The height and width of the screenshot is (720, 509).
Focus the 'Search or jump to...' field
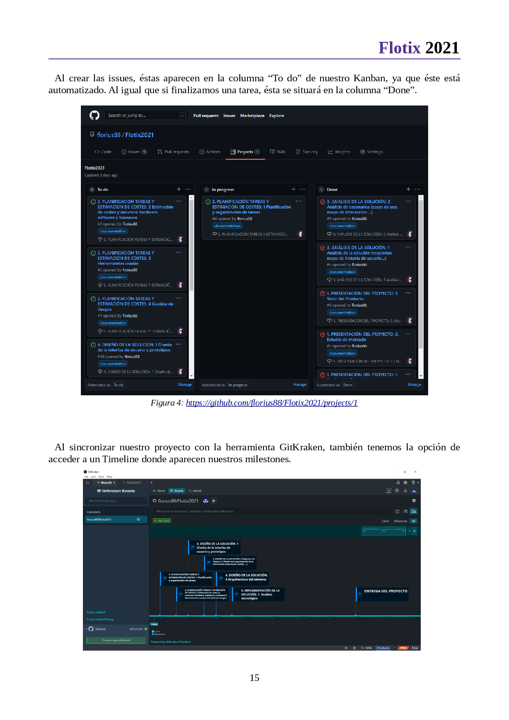tap(147, 115)
